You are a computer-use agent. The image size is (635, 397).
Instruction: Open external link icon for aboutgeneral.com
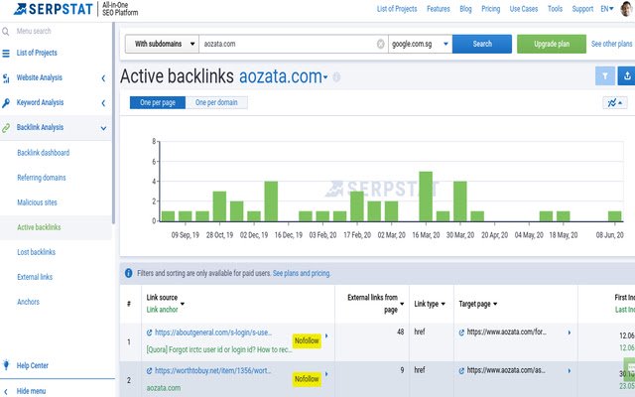150,332
